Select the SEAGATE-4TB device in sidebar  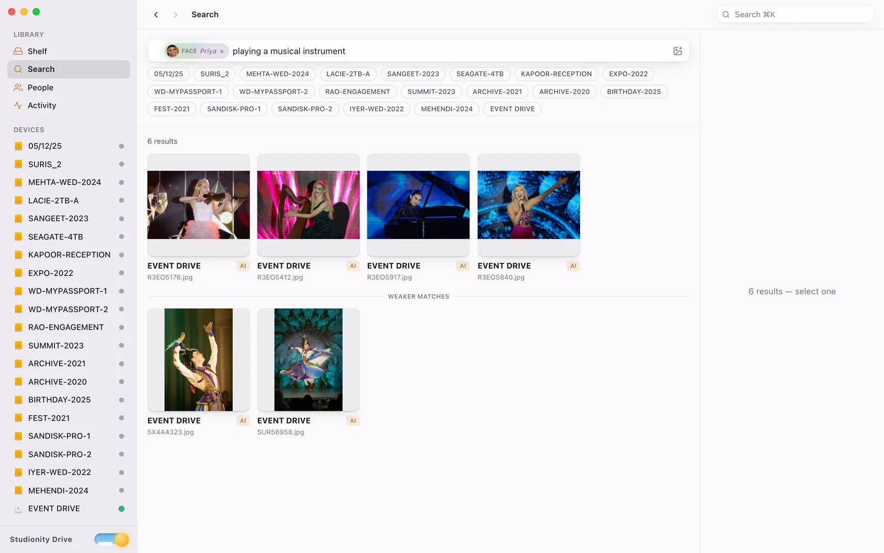pyautogui.click(x=69, y=237)
